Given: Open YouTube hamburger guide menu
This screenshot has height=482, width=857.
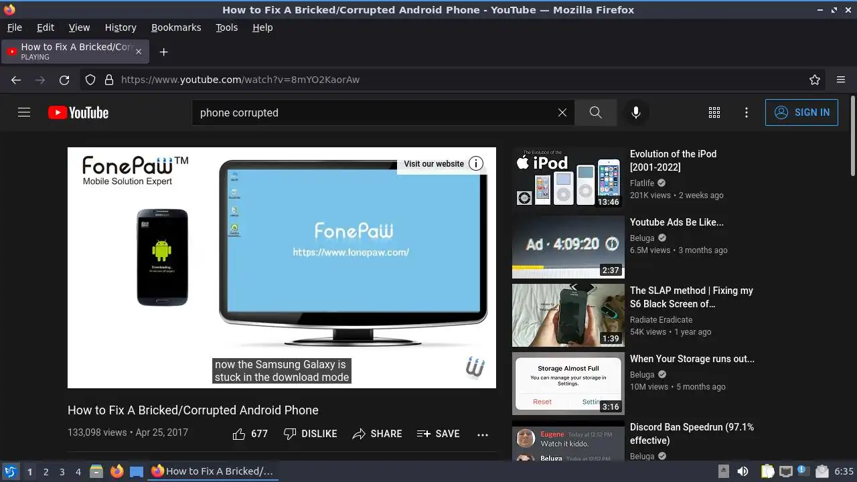Looking at the screenshot, I should [24, 112].
